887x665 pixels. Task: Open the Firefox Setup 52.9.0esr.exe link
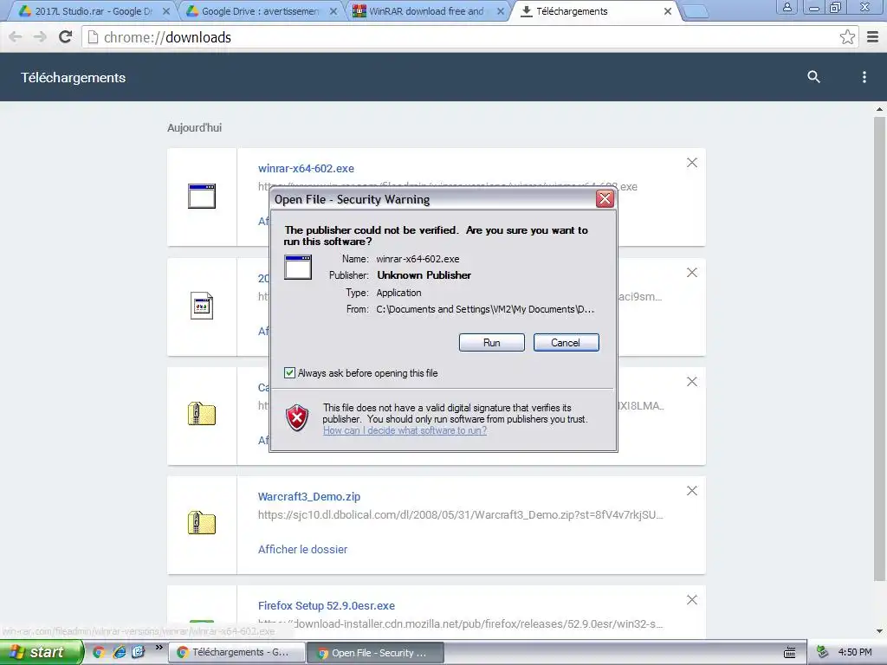click(327, 605)
